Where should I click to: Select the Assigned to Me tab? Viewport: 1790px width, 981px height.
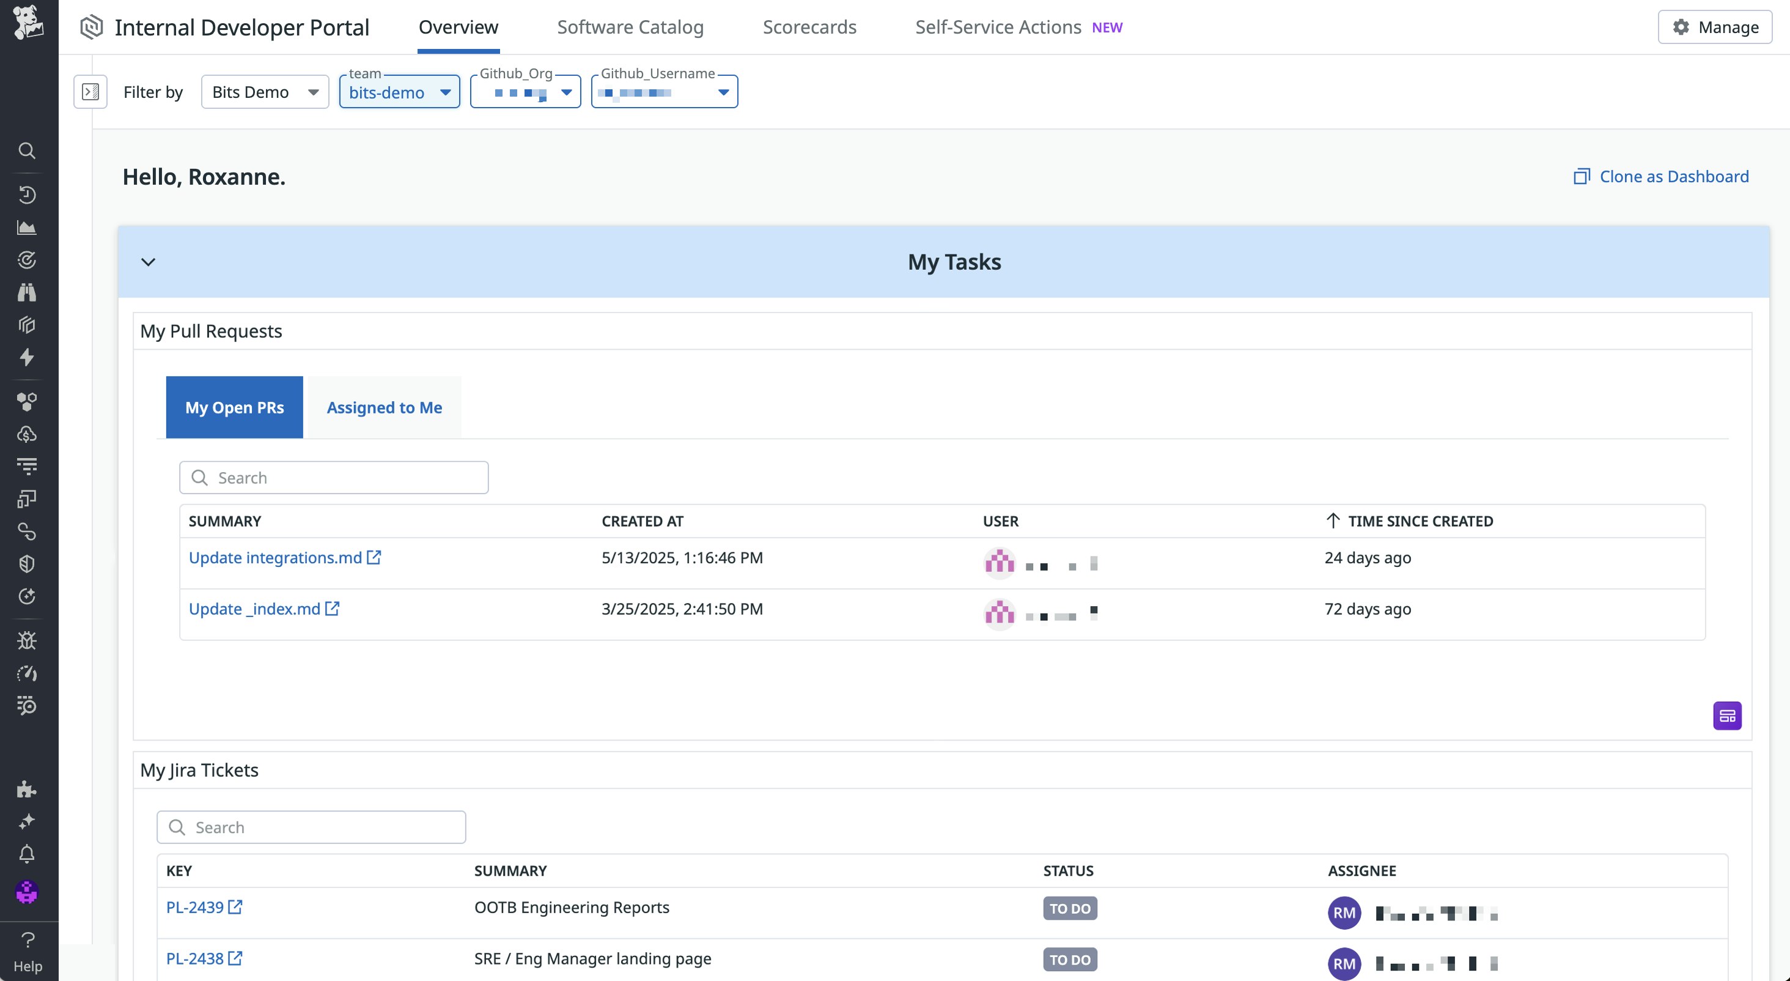385,407
